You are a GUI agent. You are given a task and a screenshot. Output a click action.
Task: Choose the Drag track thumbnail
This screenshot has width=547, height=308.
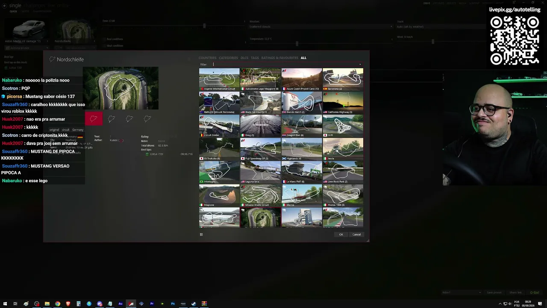260,126
